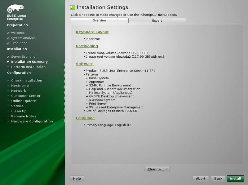Select the Welcome step in sidebar
This screenshot has width=248, height=185.
coord(18,33)
